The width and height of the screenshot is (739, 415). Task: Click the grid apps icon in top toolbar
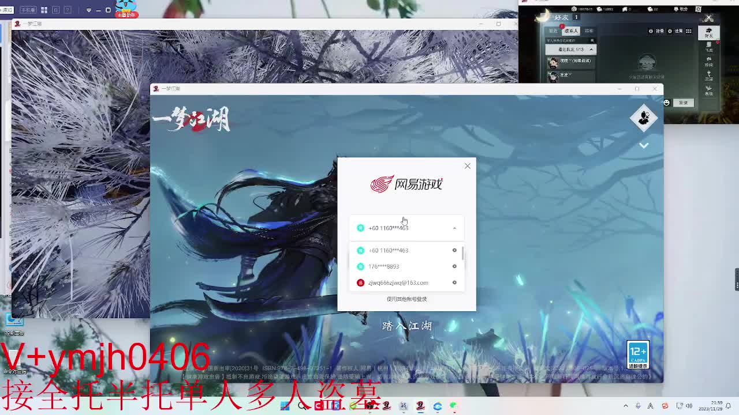[44, 10]
